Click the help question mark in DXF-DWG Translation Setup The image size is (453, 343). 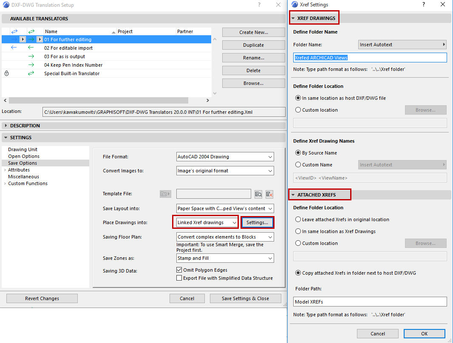tap(259, 5)
